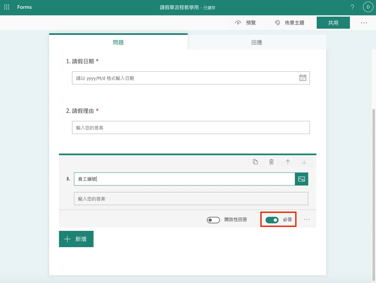Open the app launcher waffle icon
The height and width of the screenshot is (283, 376).
tap(7, 7)
